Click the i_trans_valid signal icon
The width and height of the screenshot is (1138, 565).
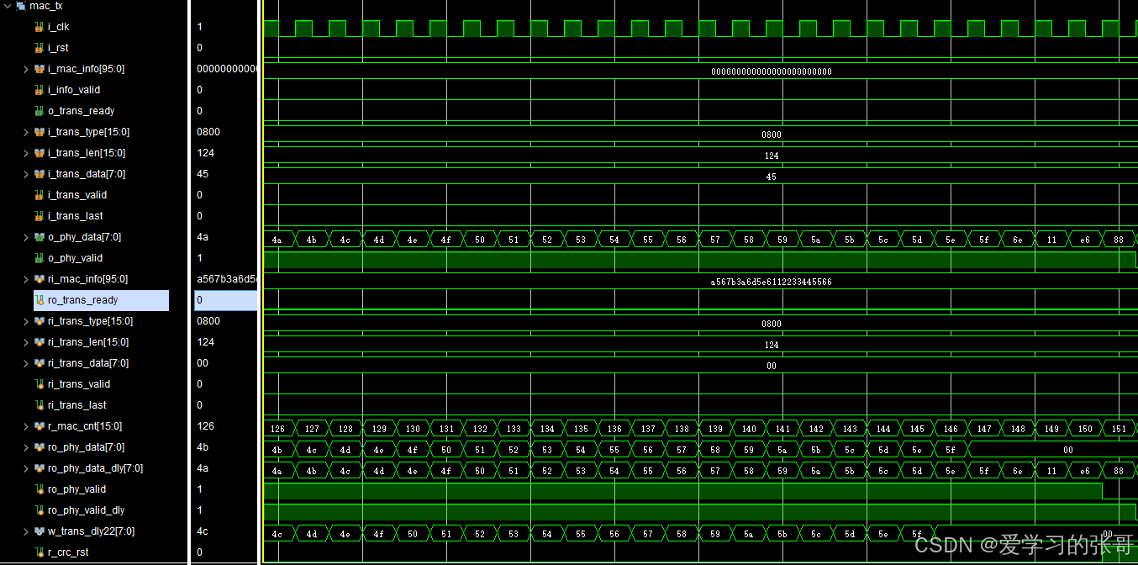[39, 195]
